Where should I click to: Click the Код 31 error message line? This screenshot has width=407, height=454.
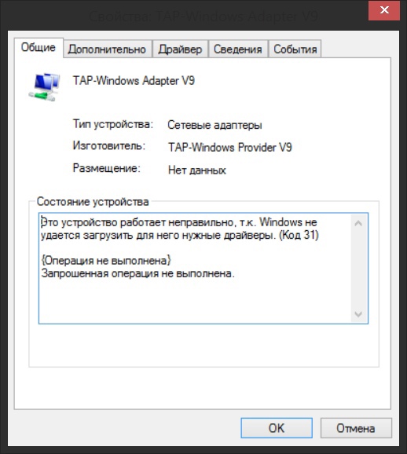click(x=180, y=235)
